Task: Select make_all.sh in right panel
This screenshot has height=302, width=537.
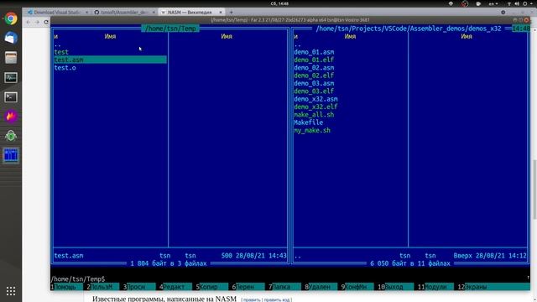Action: click(314, 115)
